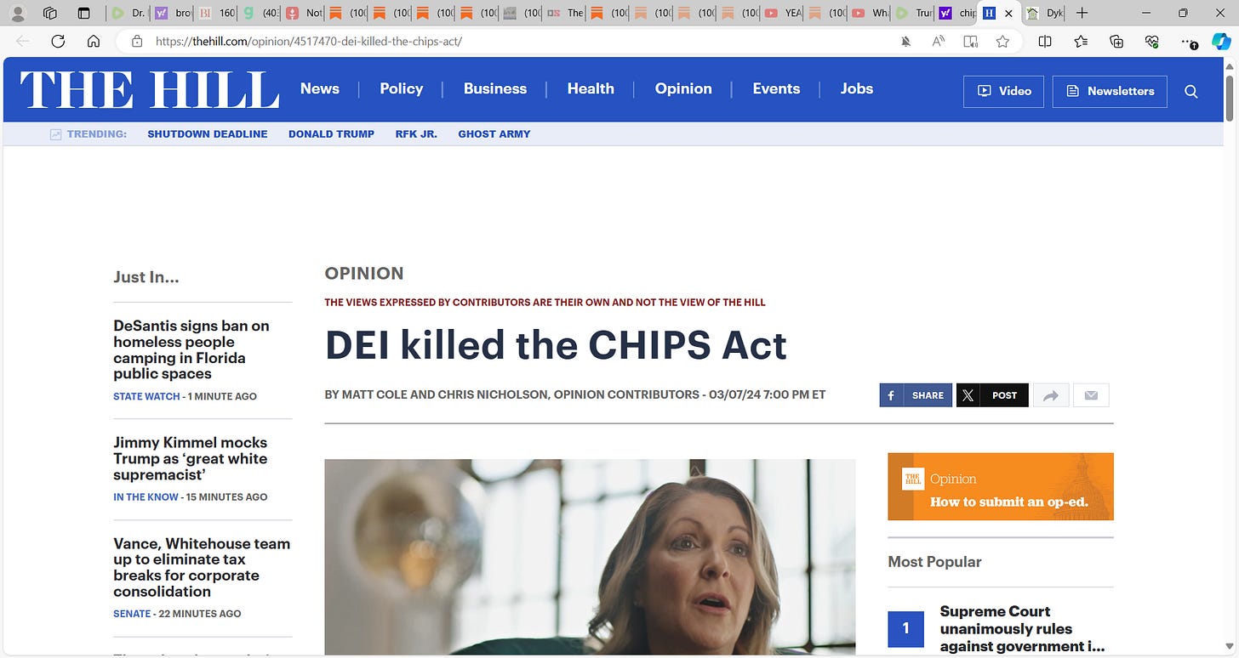Screen dimensions: 1239x658
Task: Open the SHUTDOWN DEADLINE trending link
Action: pos(208,133)
